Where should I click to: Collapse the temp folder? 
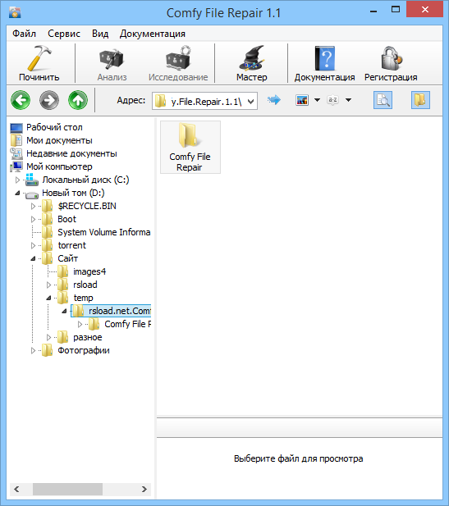48,298
